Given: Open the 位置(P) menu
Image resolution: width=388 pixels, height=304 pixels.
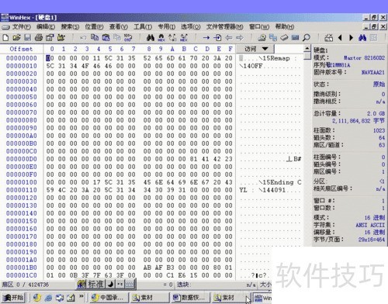Looking at the screenshot, I should 94,26.
